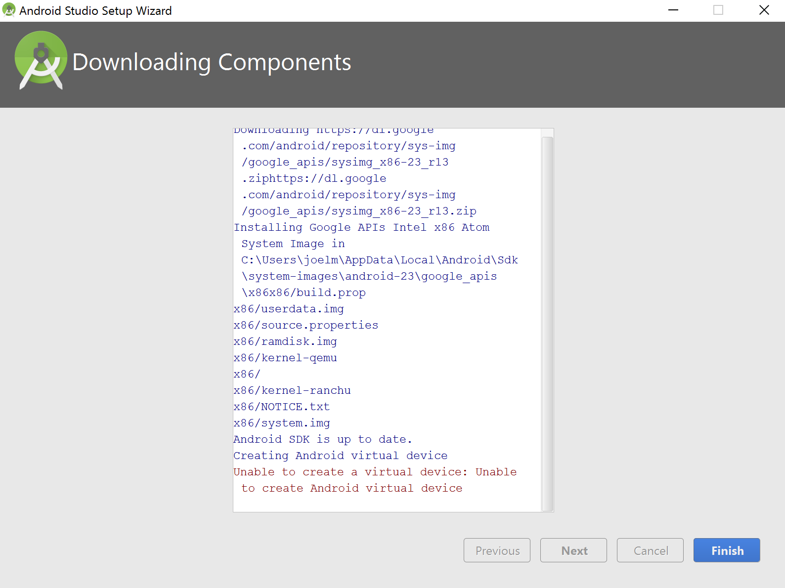Minimize the Setup Wizard window

673,10
